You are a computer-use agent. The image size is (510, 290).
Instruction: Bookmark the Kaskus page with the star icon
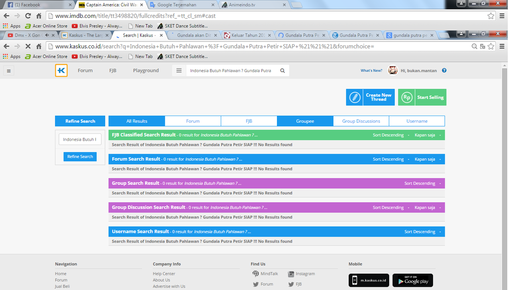[491, 46]
